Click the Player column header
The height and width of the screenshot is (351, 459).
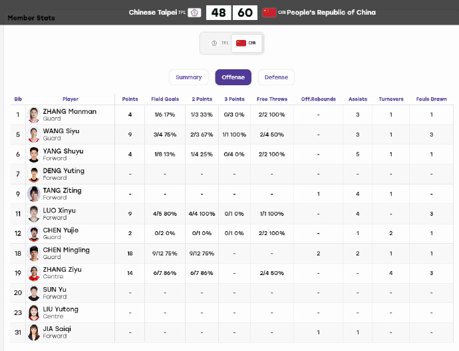point(71,99)
